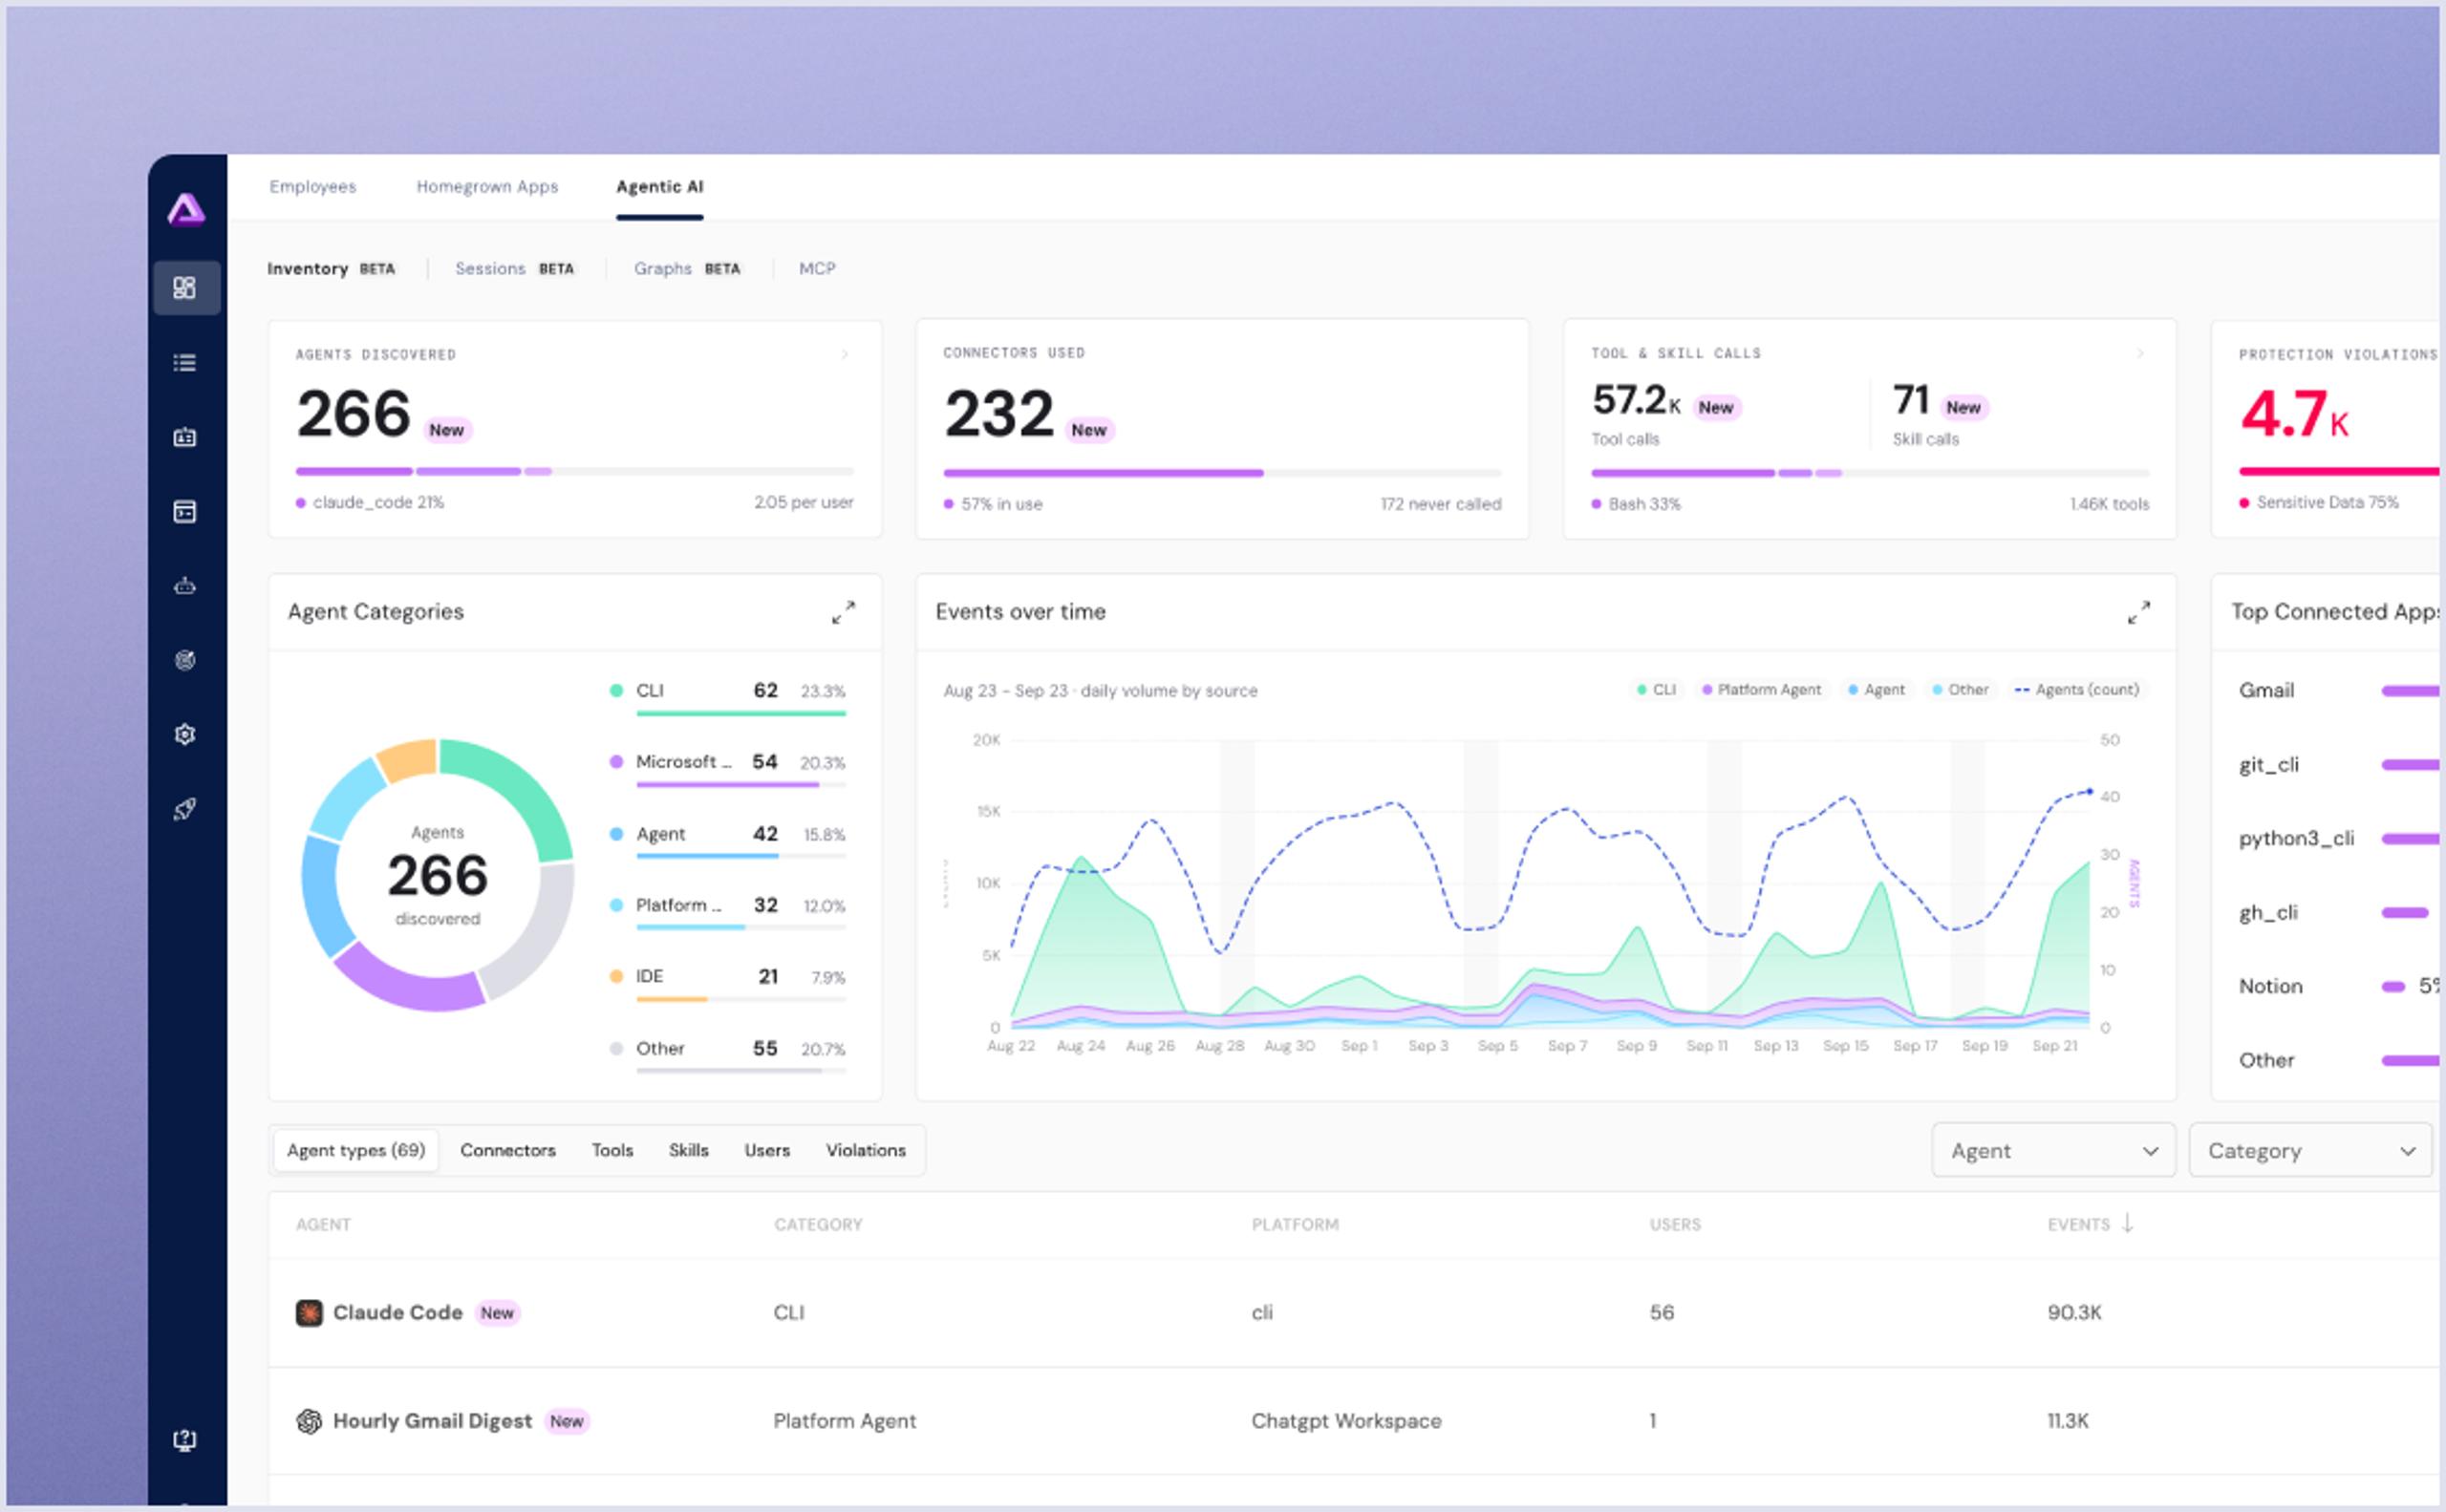2446x1512 pixels.
Task: Click the Connectors Used progress bar
Action: [1221, 473]
